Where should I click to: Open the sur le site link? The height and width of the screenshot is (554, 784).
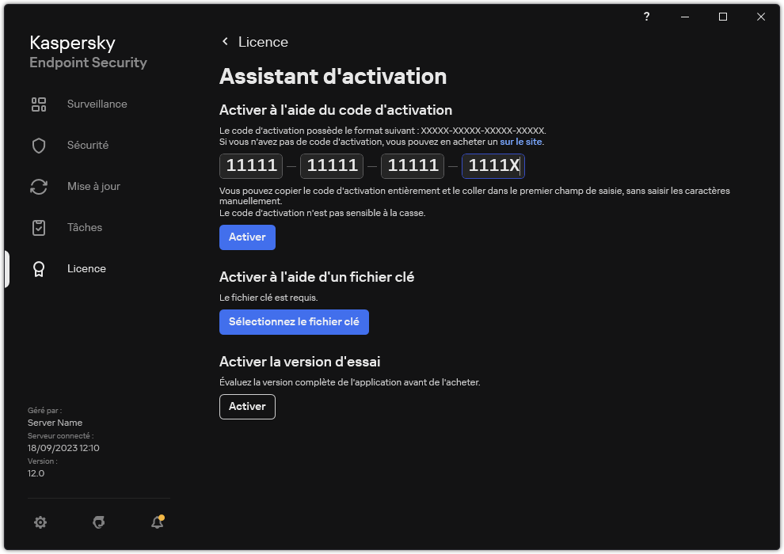(x=521, y=141)
